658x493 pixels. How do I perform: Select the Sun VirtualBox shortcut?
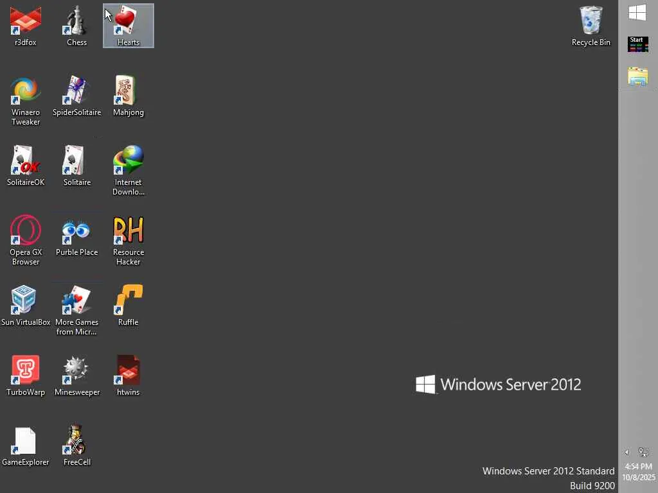pos(26,306)
